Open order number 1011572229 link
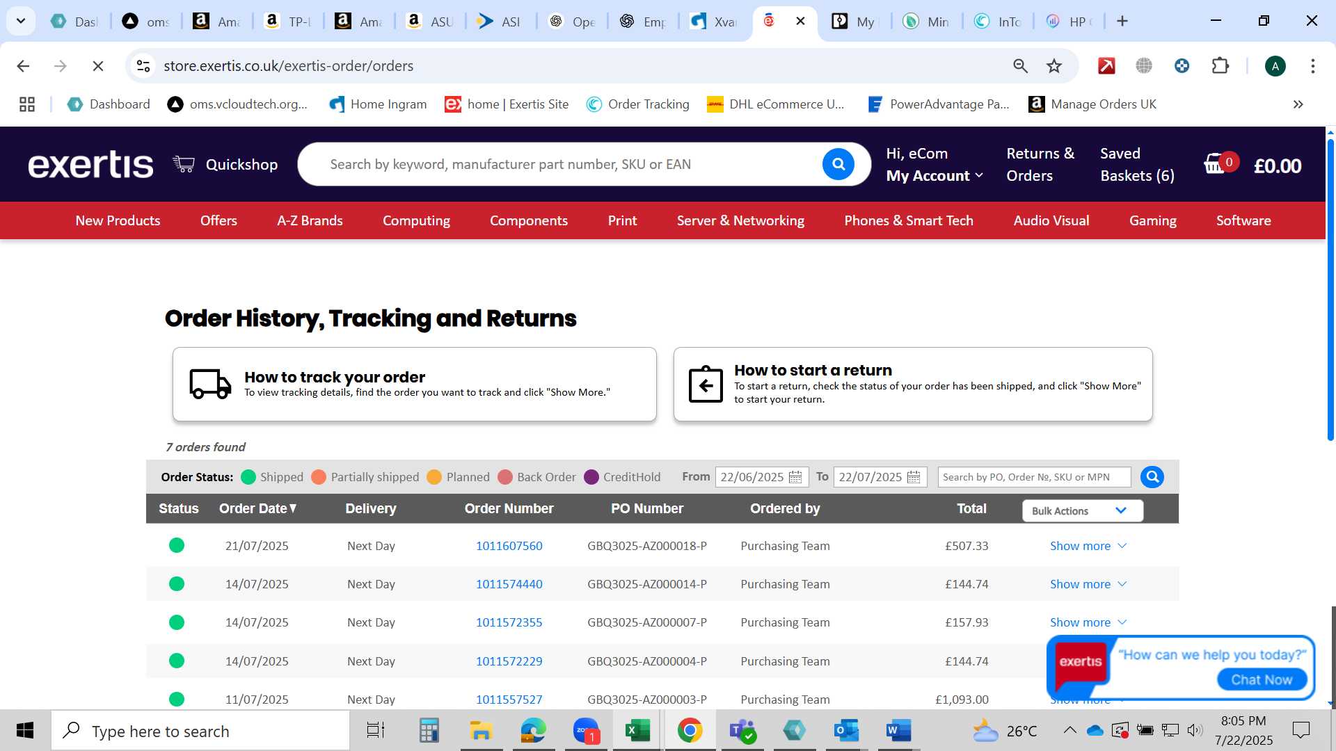1336x751 pixels. [x=509, y=661]
